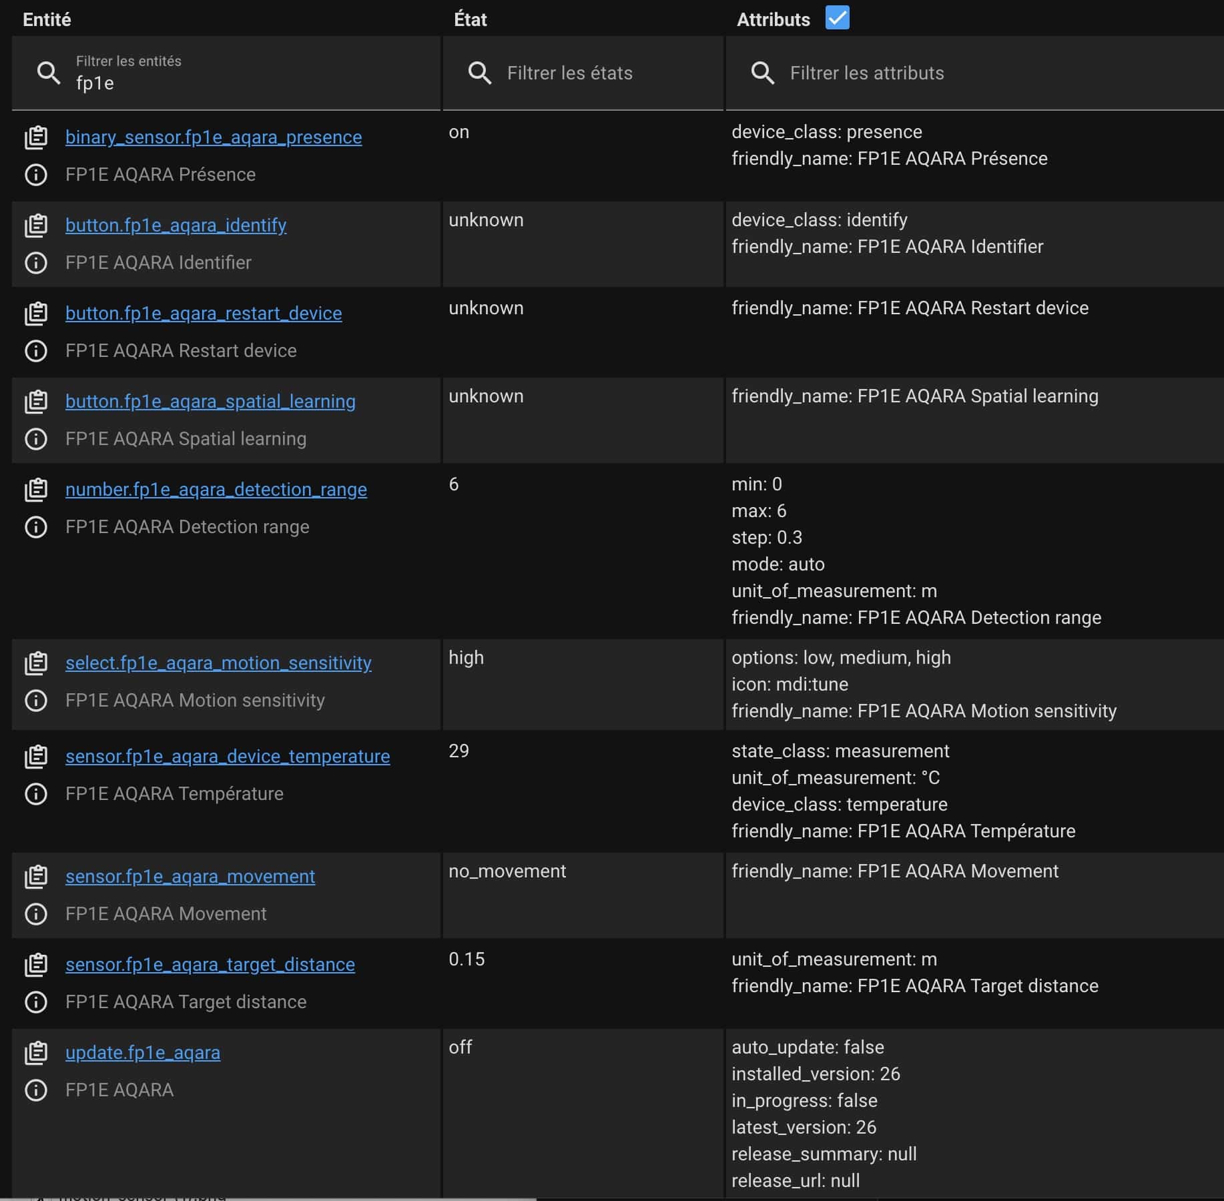Viewport: 1224px width, 1201px height.
Task: Click 'auto_update: false' attribute
Action: click(x=808, y=1048)
